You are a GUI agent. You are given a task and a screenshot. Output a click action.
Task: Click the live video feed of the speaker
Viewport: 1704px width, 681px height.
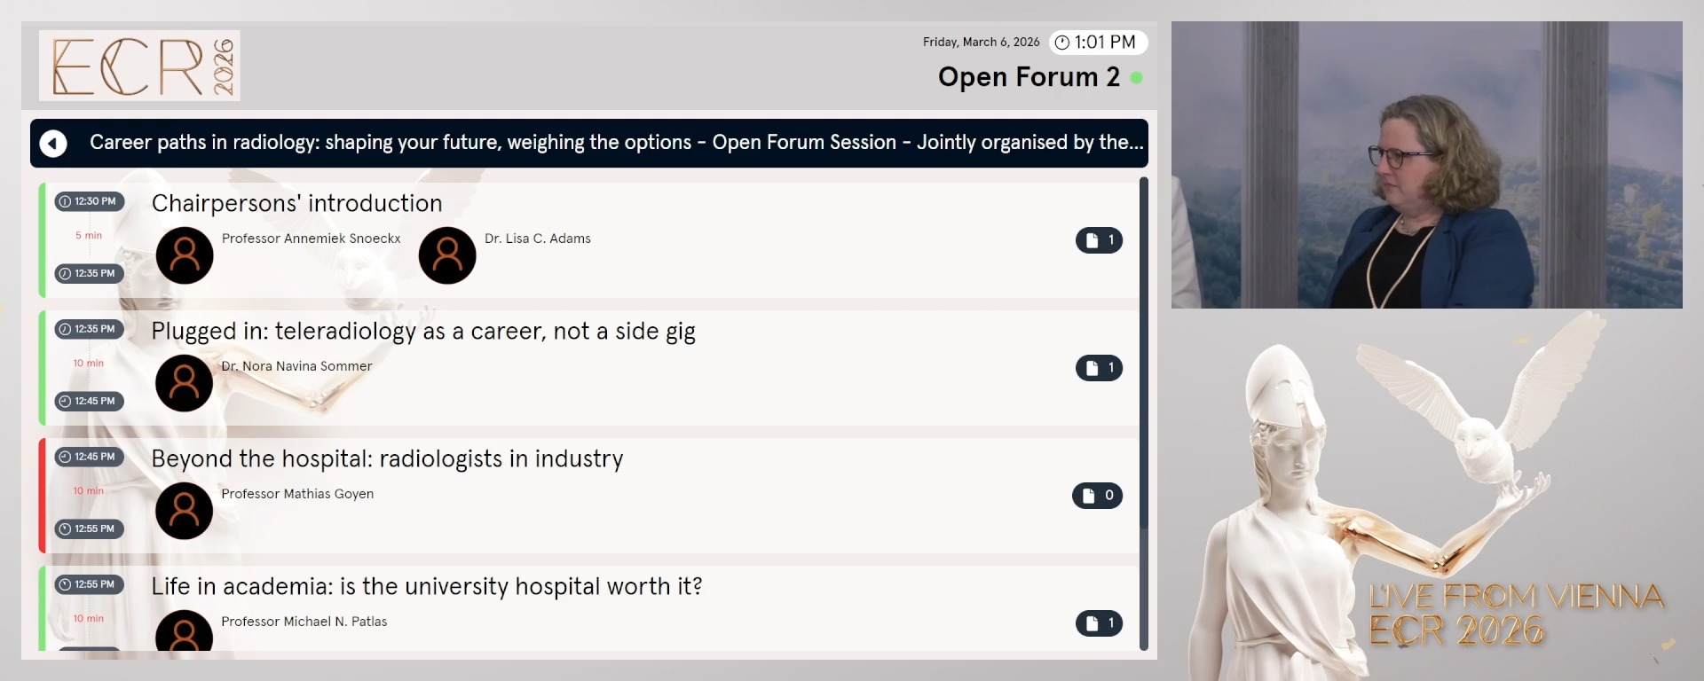[1426, 165]
